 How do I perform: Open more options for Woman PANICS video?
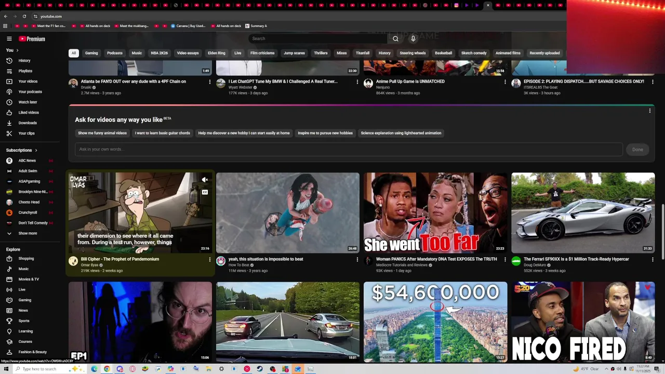point(505,259)
